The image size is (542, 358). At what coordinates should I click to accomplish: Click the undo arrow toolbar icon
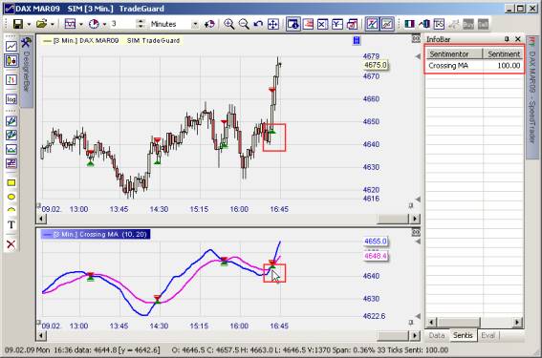coord(258,24)
